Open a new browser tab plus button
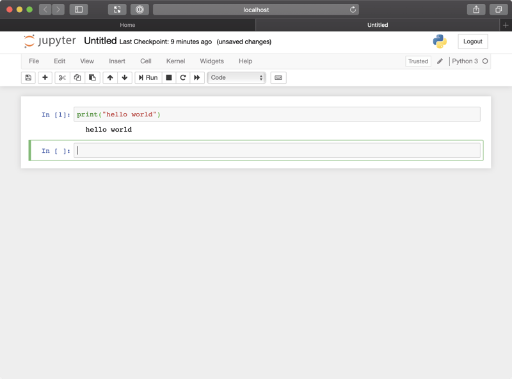Viewport: 512px width, 379px height. tap(506, 25)
